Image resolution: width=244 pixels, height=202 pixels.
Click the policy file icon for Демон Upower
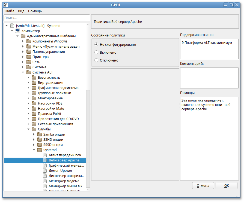45,171
